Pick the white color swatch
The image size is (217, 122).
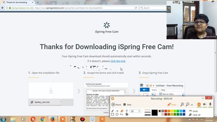coord(160,114)
